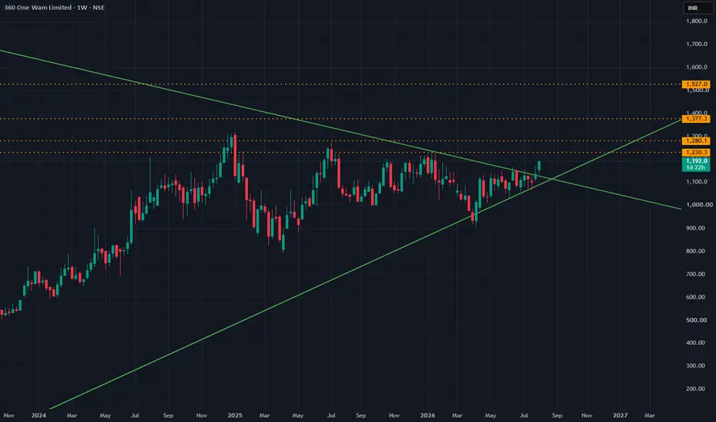
Task: Click the 2024 label on time axis
Action: [x=39, y=416]
